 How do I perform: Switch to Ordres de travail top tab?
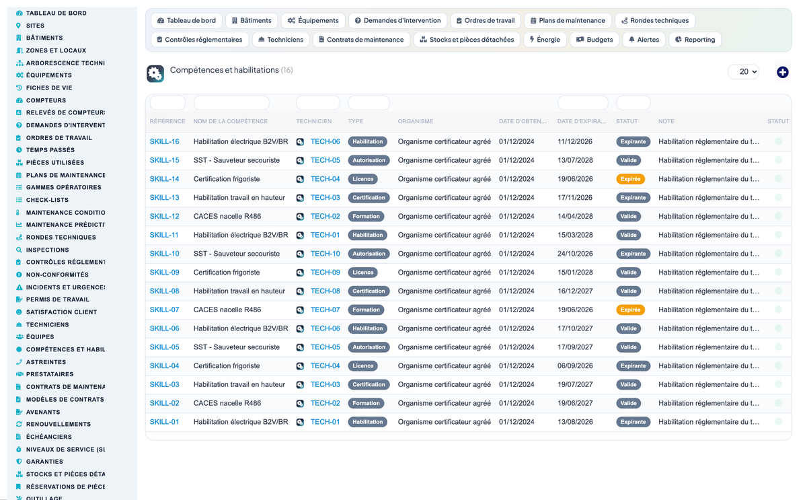[x=484, y=21]
